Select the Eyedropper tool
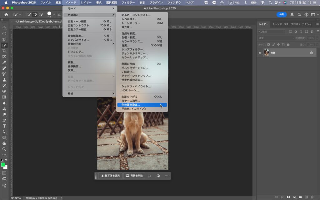The height and width of the screenshot is (200, 320). (x=4, y=62)
